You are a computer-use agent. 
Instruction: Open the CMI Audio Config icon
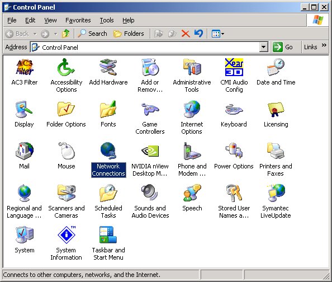pyautogui.click(x=234, y=67)
